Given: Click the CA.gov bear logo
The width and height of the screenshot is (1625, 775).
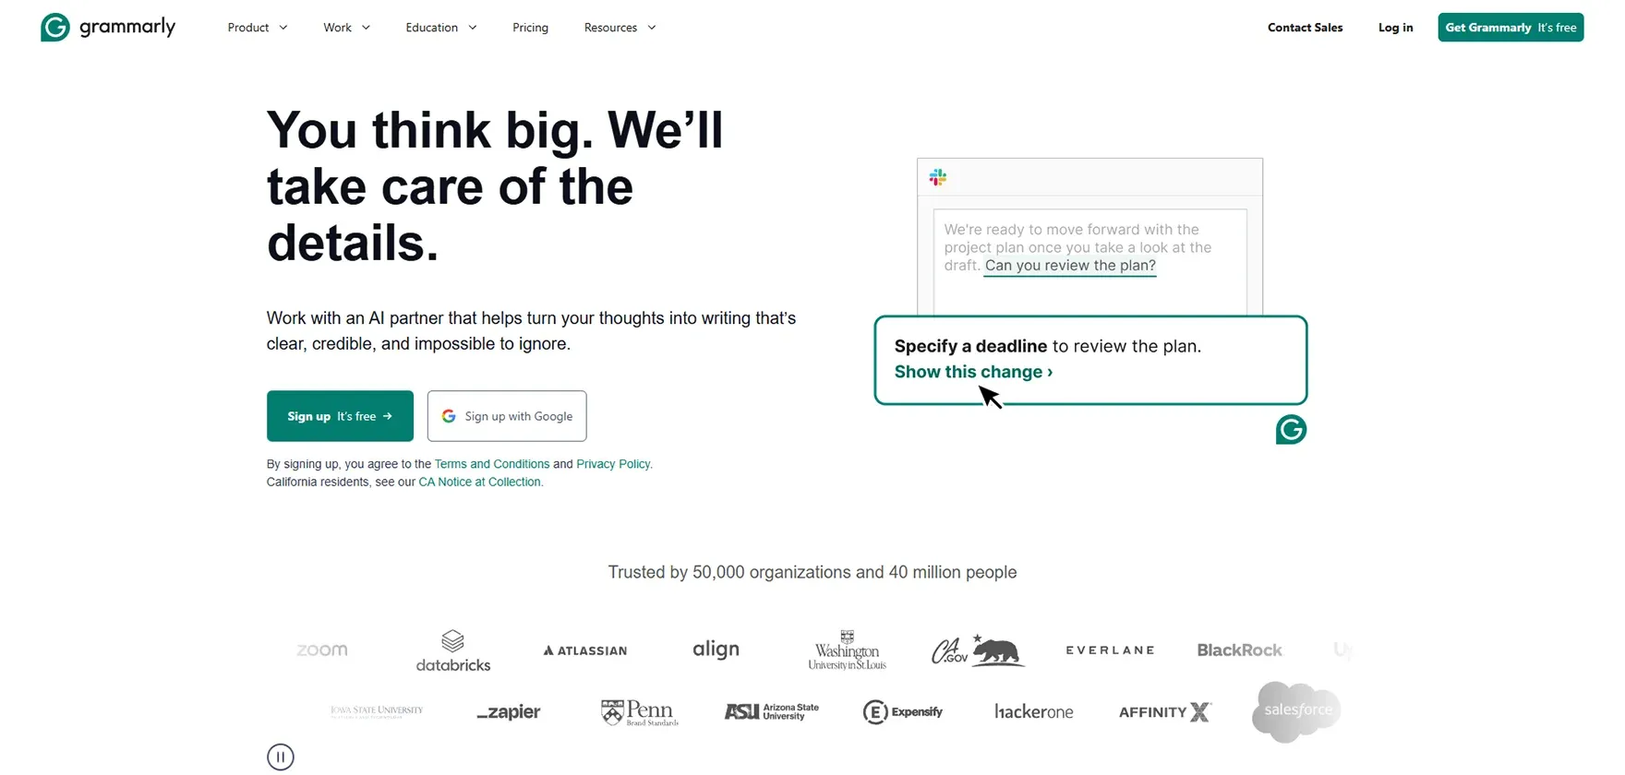Looking at the screenshot, I should (x=978, y=650).
